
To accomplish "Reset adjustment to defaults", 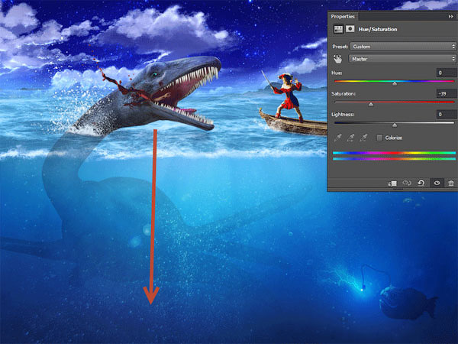I will coord(421,183).
